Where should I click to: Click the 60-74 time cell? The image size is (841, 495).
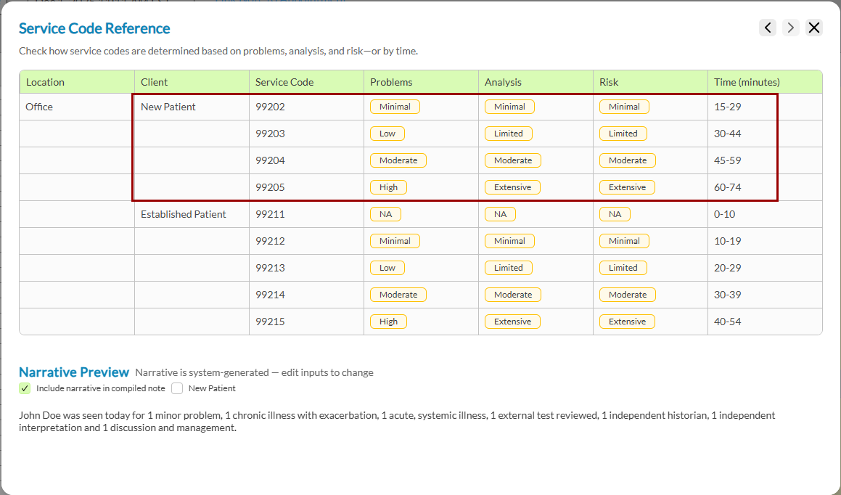pos(727,187)
